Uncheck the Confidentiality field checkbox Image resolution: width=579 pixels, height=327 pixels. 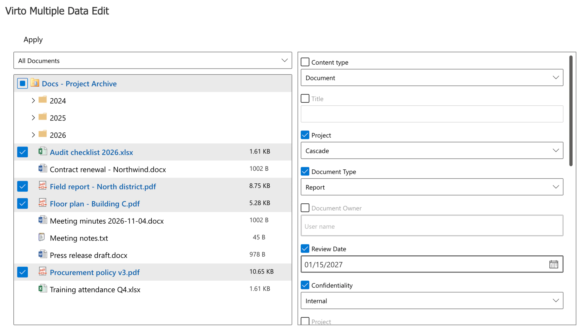305,285
